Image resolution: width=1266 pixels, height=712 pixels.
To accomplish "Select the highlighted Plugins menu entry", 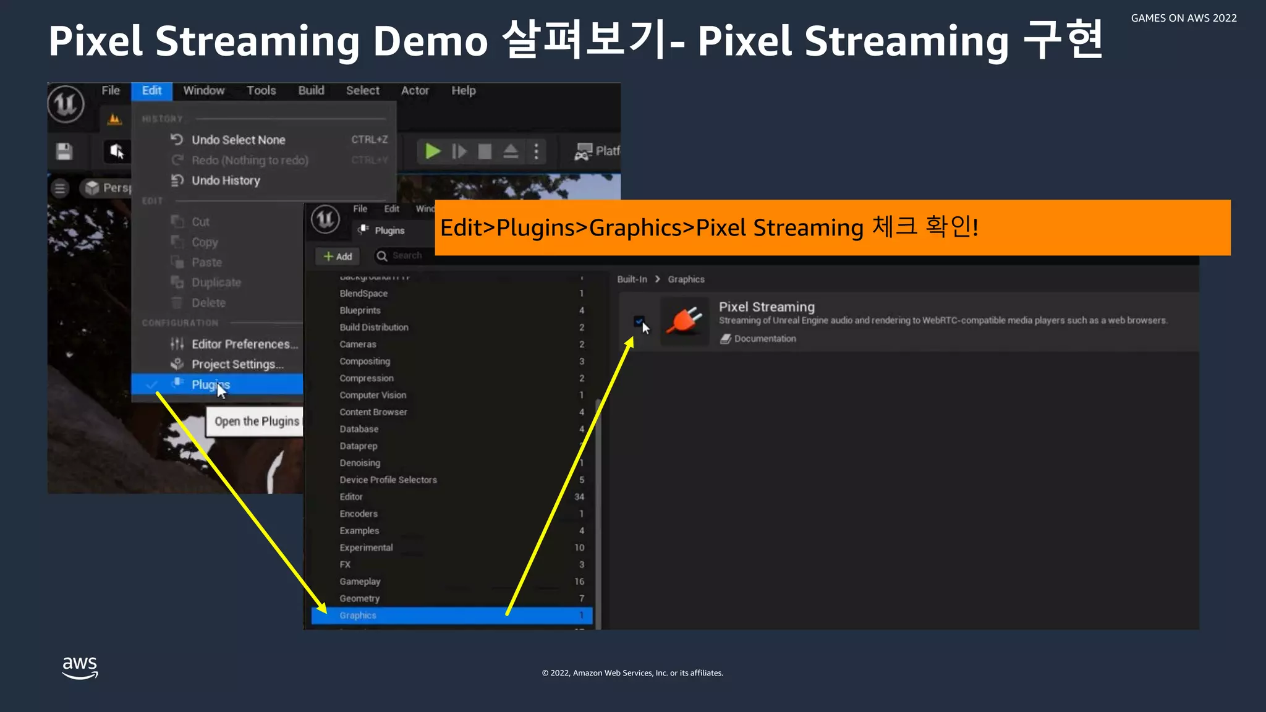I will pyautogui.click(x=218, y=384).
